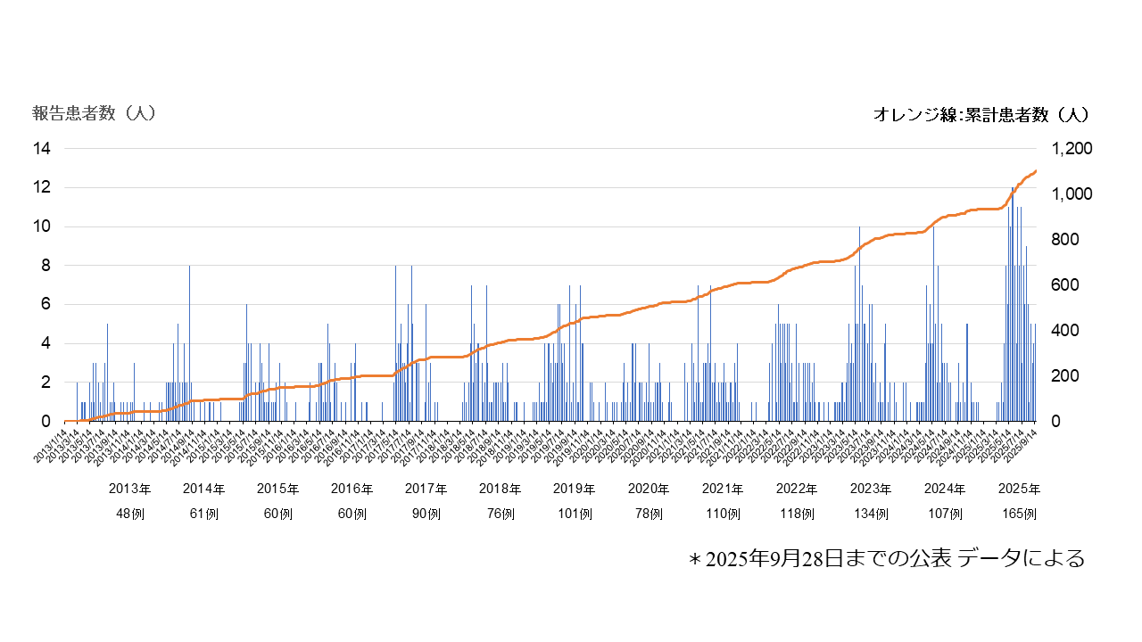Click the 2017年 year label
Screen dimensions: 1142x642
click(x=426, y=489)
